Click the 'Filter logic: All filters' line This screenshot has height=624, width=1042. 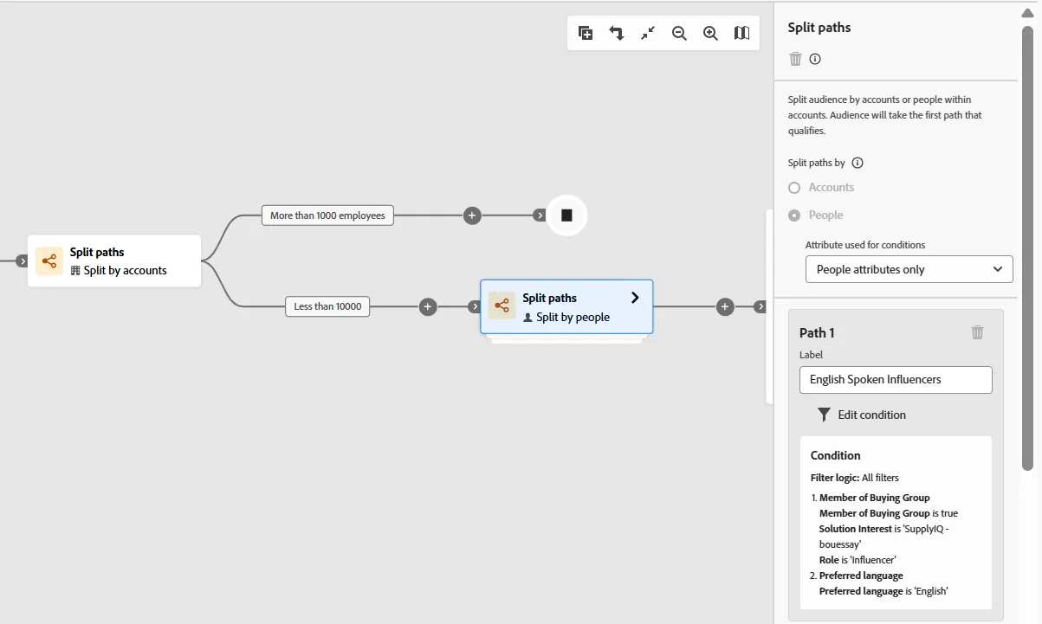click(x=855, y=478)
